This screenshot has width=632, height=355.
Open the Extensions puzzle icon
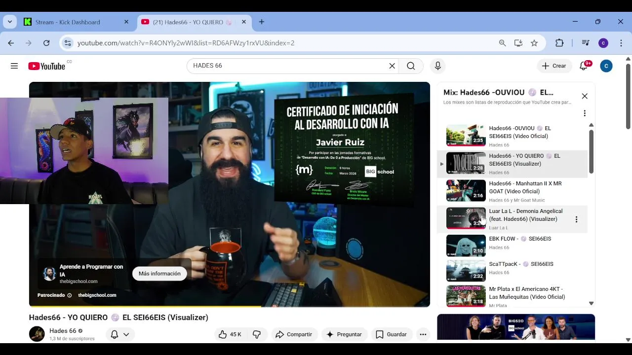point(559,43)
